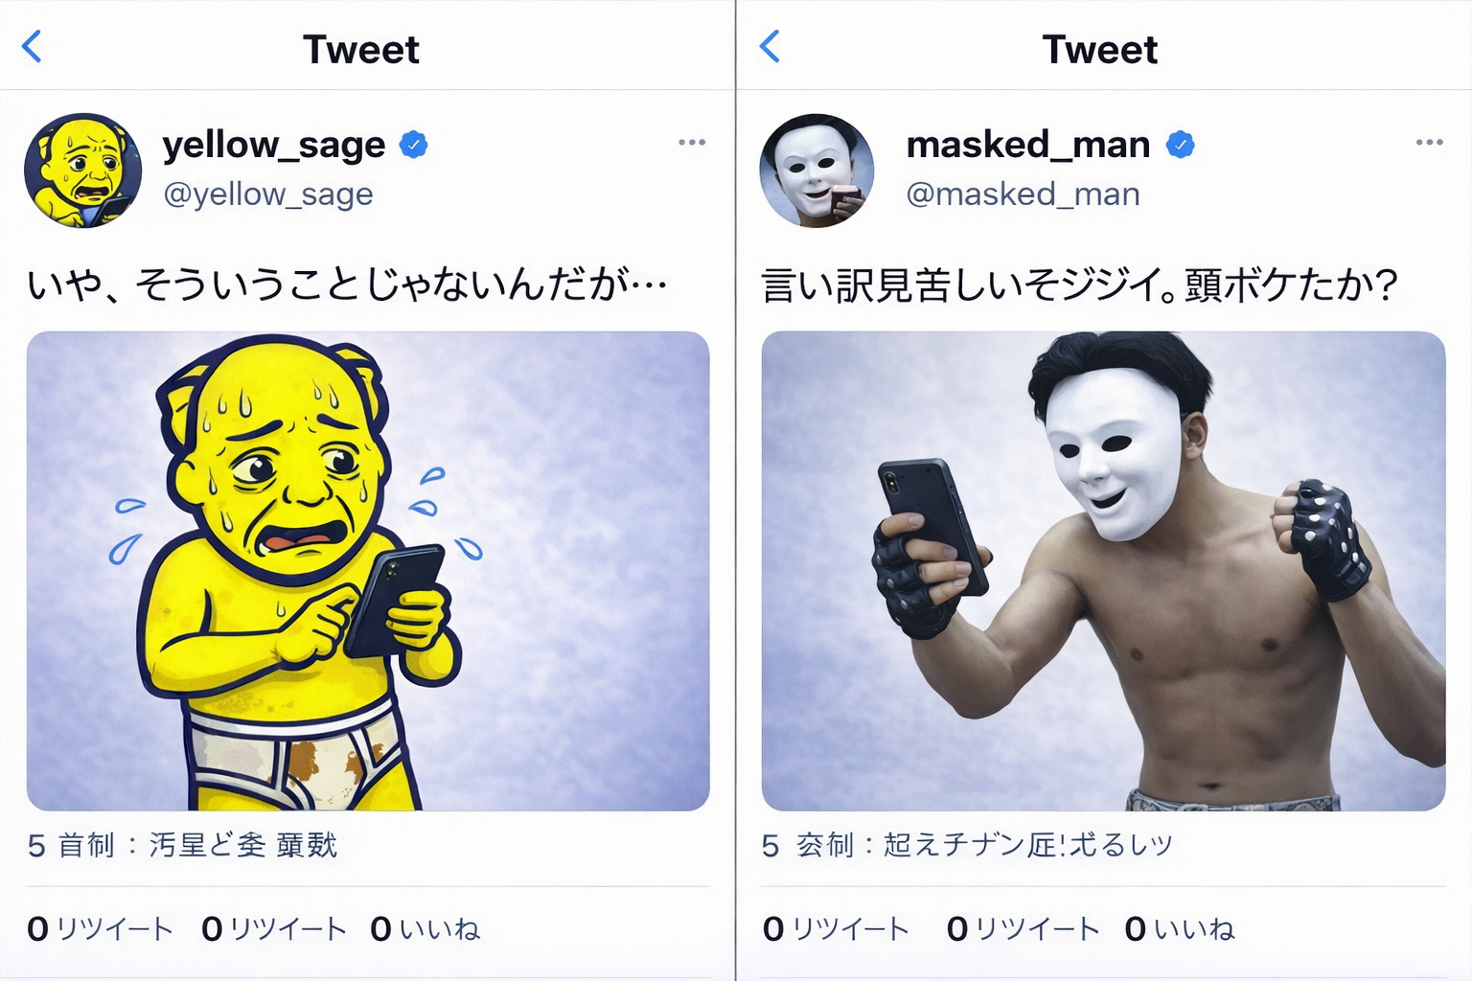
Task: Open masked_man's profile avatar
Action: [817, 171]
